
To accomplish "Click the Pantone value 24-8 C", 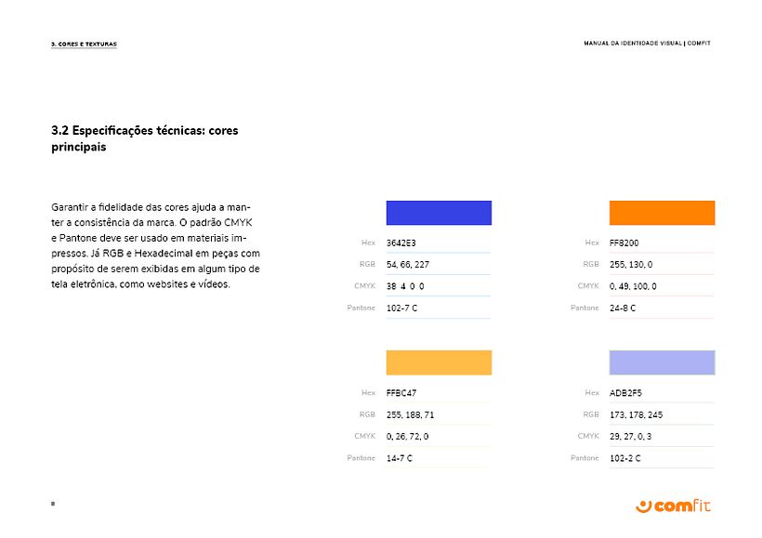I will [x=623, y=308].
